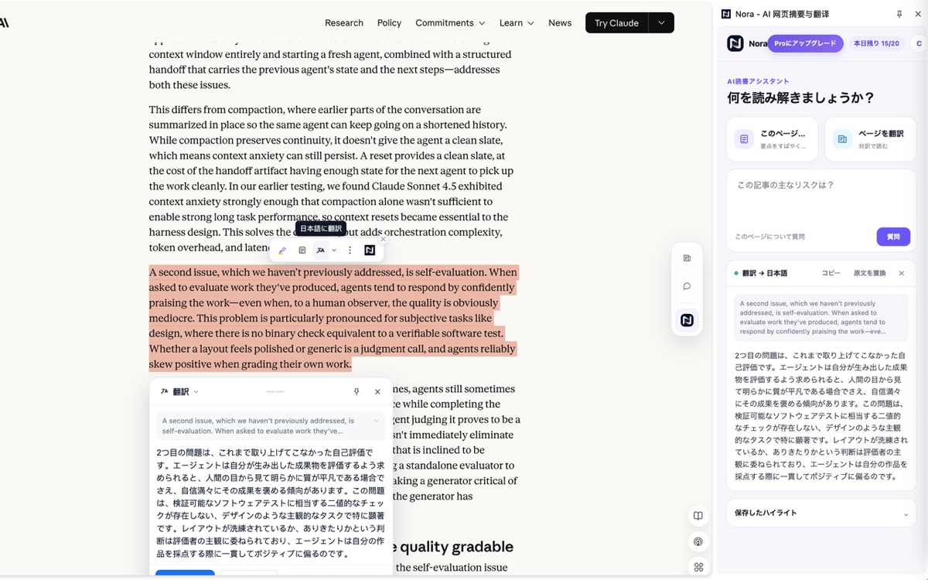The width and height of the screenshot is (928, 580).
Task: Click the 質問 submit button
Action: point(893,237)
